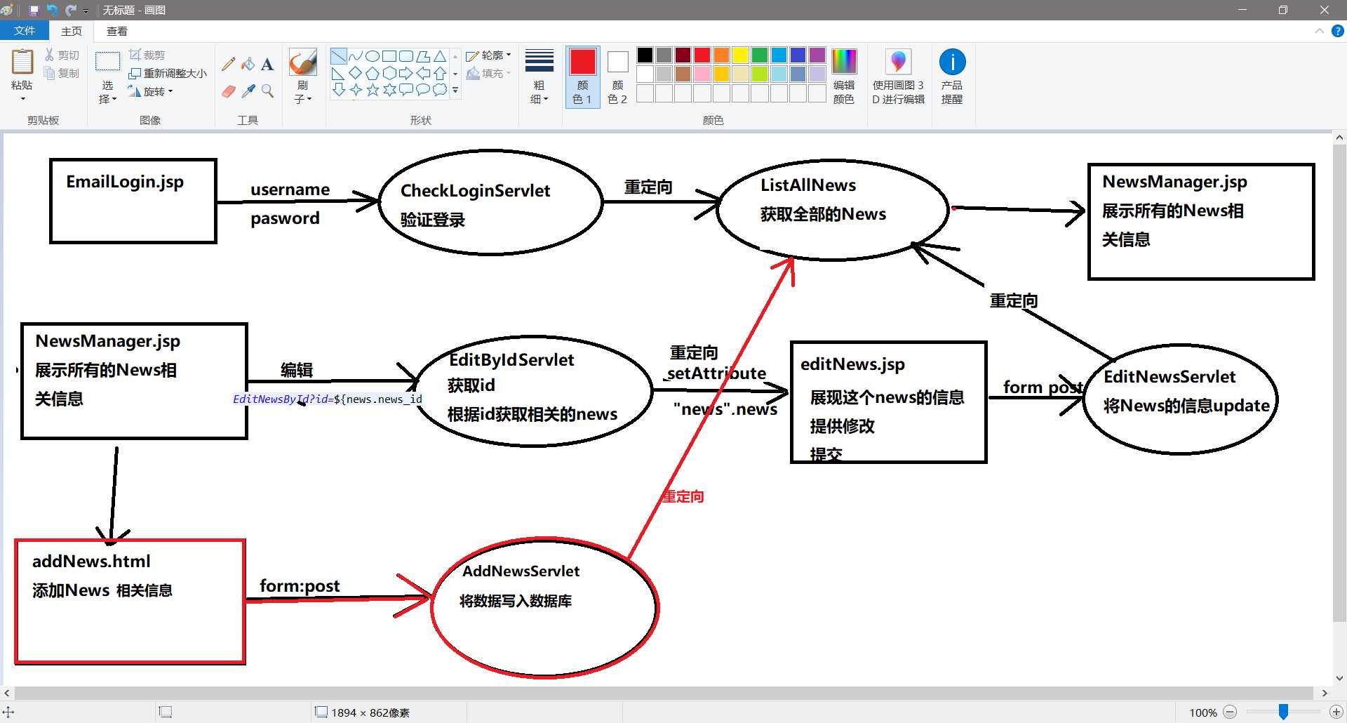Viewport: 1347px width, 723px height.
Task: Activate 颜色 1 foreground color
Action: click(582, 77)
